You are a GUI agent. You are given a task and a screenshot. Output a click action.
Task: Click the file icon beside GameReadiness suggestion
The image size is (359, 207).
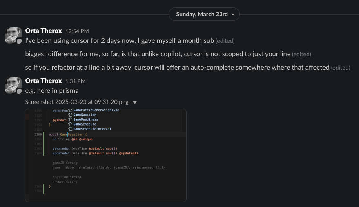tap(70, 119)
